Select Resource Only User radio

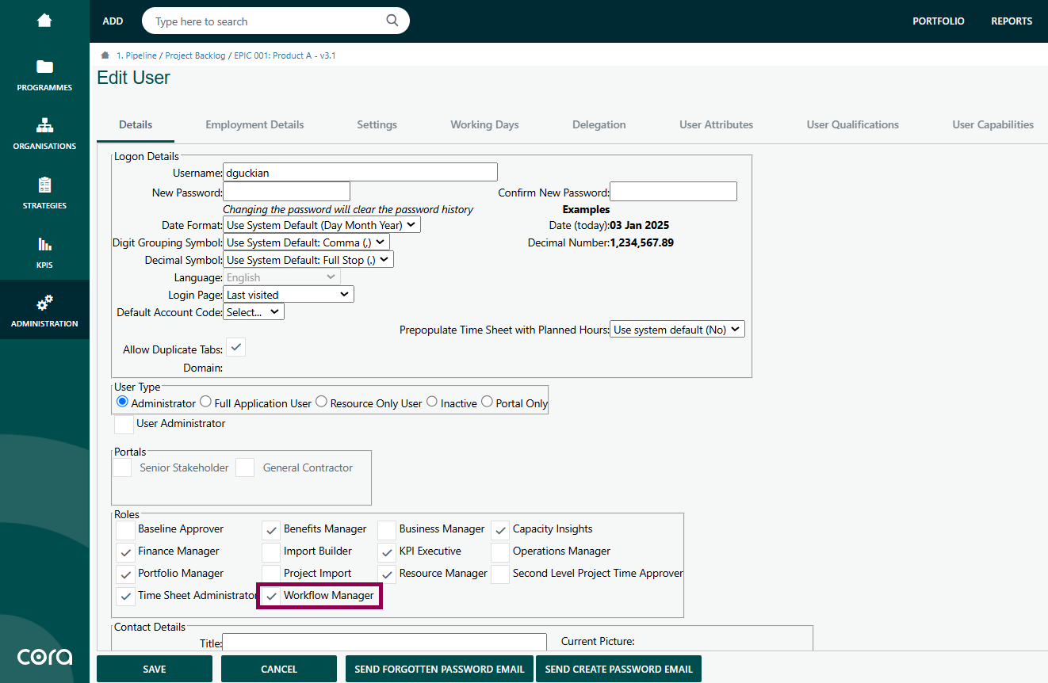click(x=321, y=402)
